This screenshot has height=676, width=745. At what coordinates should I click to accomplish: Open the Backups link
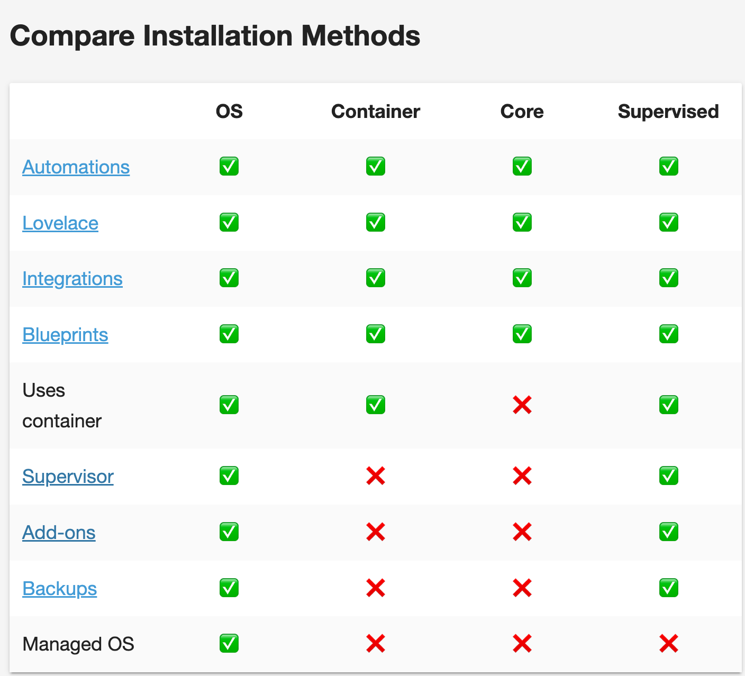tap(59, 589)
